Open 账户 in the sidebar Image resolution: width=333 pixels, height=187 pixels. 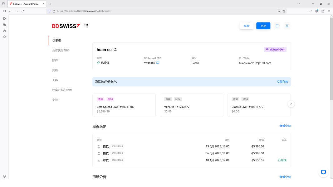click(x=55, y=60)
